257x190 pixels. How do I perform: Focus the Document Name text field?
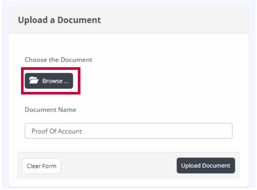128,131
